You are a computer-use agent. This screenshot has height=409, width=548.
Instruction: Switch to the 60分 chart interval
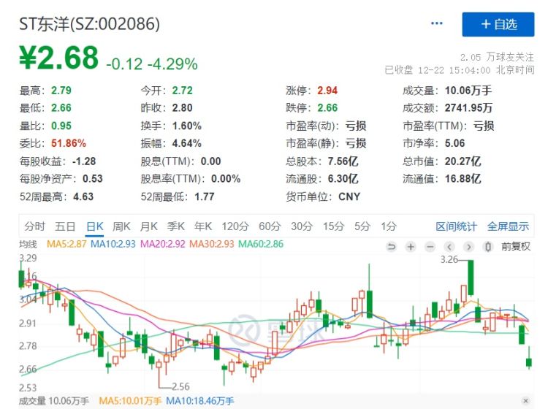point(270,226)
